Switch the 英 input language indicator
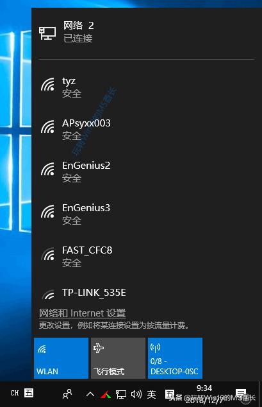This screenshot has width=262, height=407. point(151,394)
